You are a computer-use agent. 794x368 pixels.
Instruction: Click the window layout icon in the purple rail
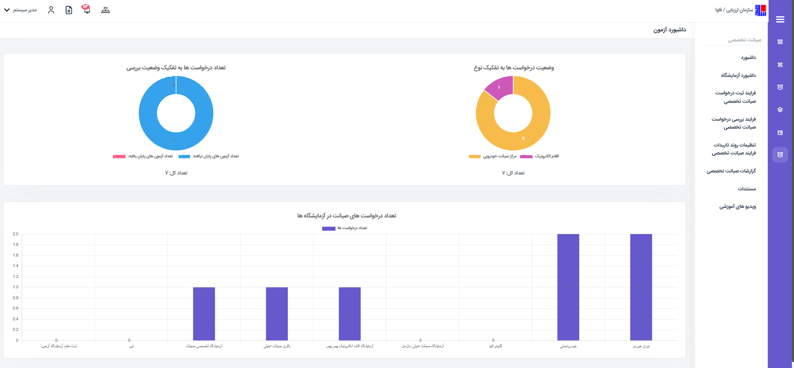tap(780, 133)
